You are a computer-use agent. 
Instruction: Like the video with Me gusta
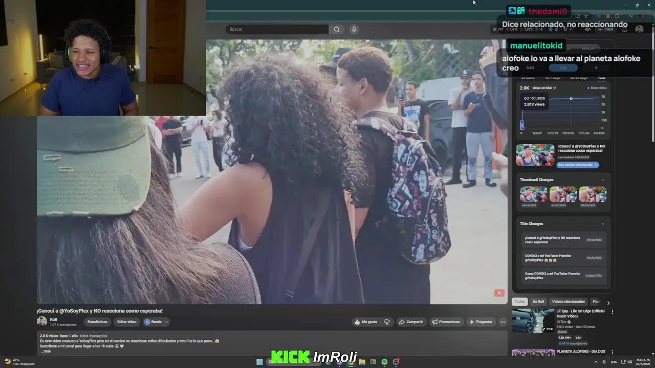pyautogui.click(x=366, y=322)
